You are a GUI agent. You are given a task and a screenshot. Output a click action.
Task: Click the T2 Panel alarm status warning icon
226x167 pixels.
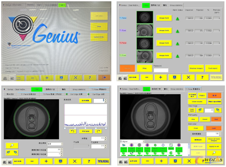[x=178, y=44]
